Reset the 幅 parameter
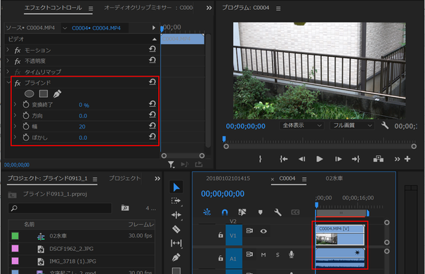 [152, 126]
